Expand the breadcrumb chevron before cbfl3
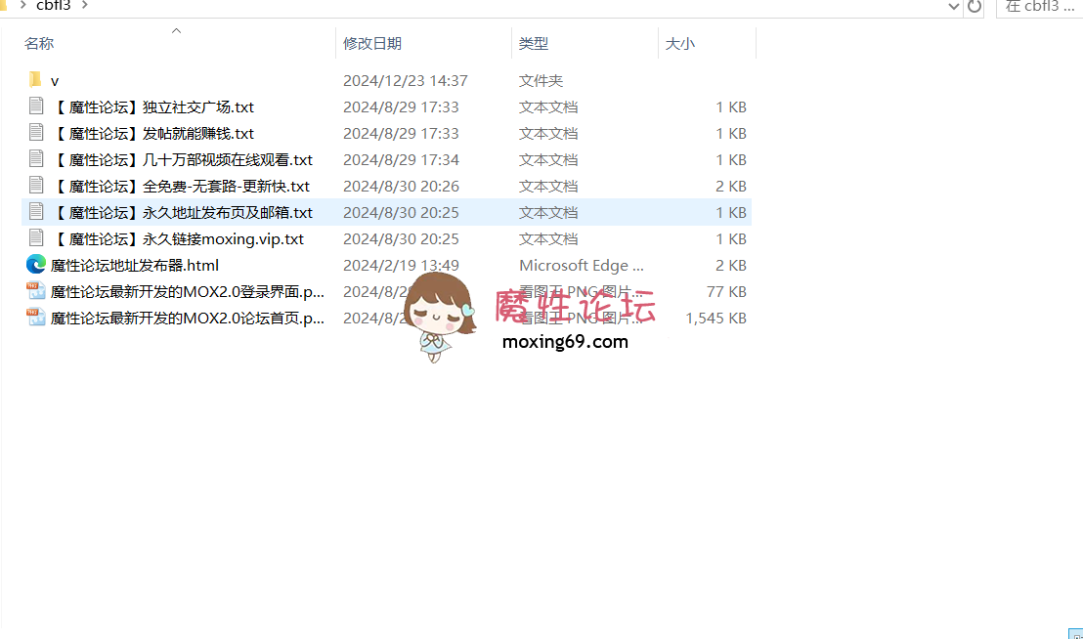Viewport: 1083px width, 639px height. pyautogui.click(x=22, y=6)
